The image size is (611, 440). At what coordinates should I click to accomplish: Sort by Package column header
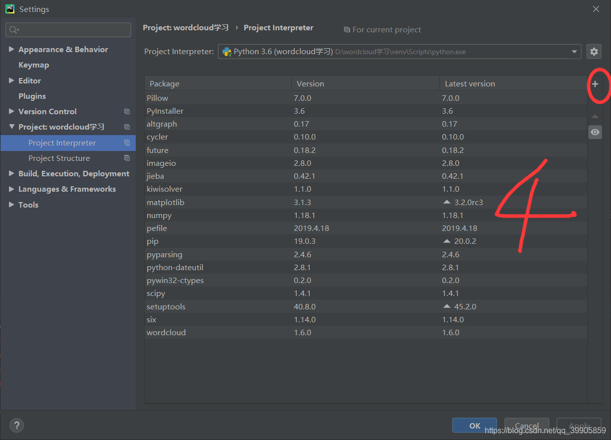tap(218, 83)
